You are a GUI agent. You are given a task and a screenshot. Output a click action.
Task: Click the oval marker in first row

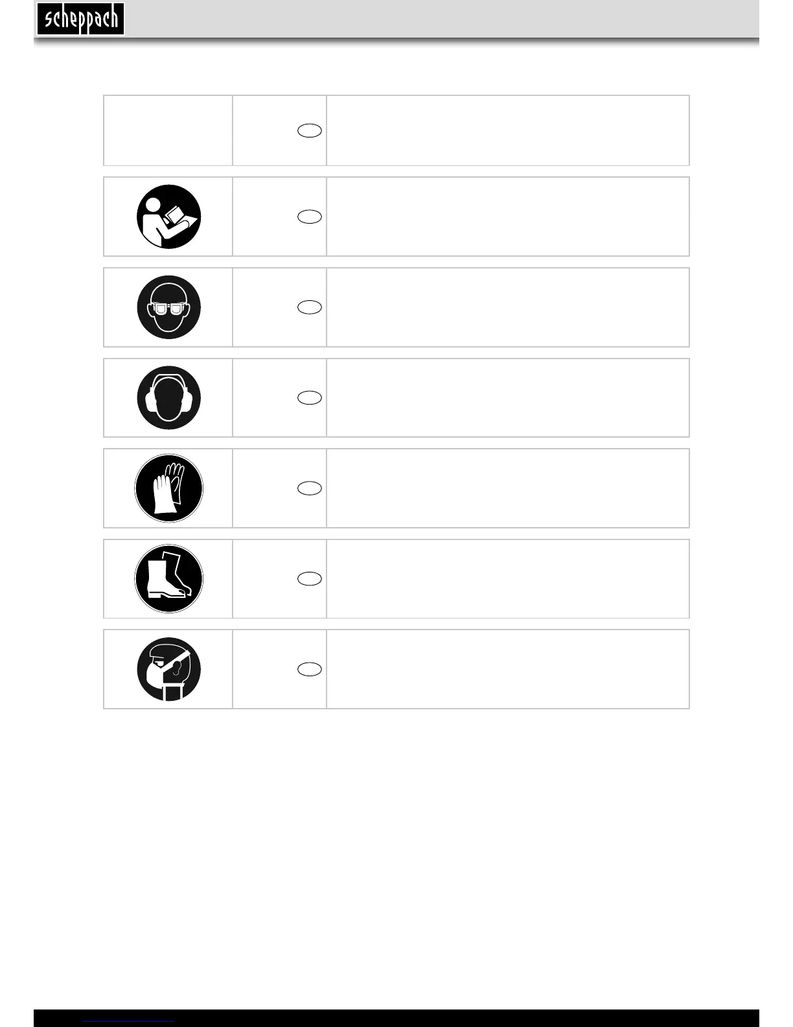click(310, 130)
